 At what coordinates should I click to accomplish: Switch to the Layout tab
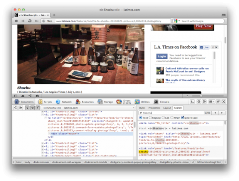(167, 108)
